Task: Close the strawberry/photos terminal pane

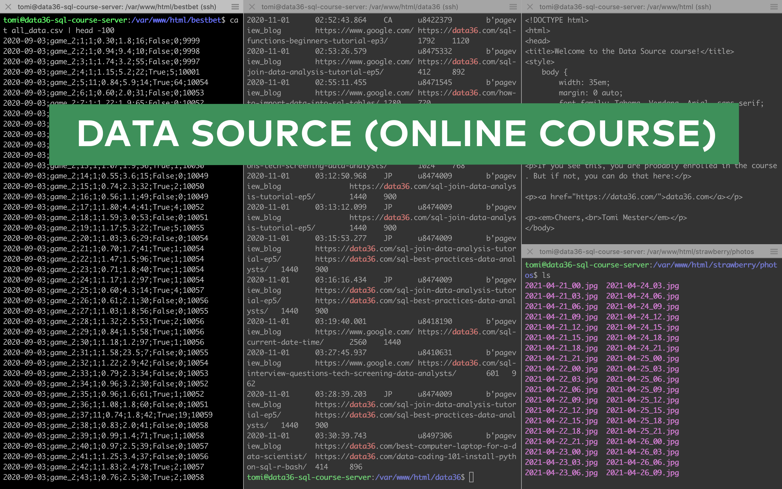Action: point(530,251)
